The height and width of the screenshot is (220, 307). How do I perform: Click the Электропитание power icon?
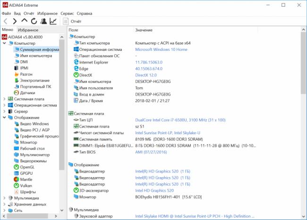click(17, 81)
